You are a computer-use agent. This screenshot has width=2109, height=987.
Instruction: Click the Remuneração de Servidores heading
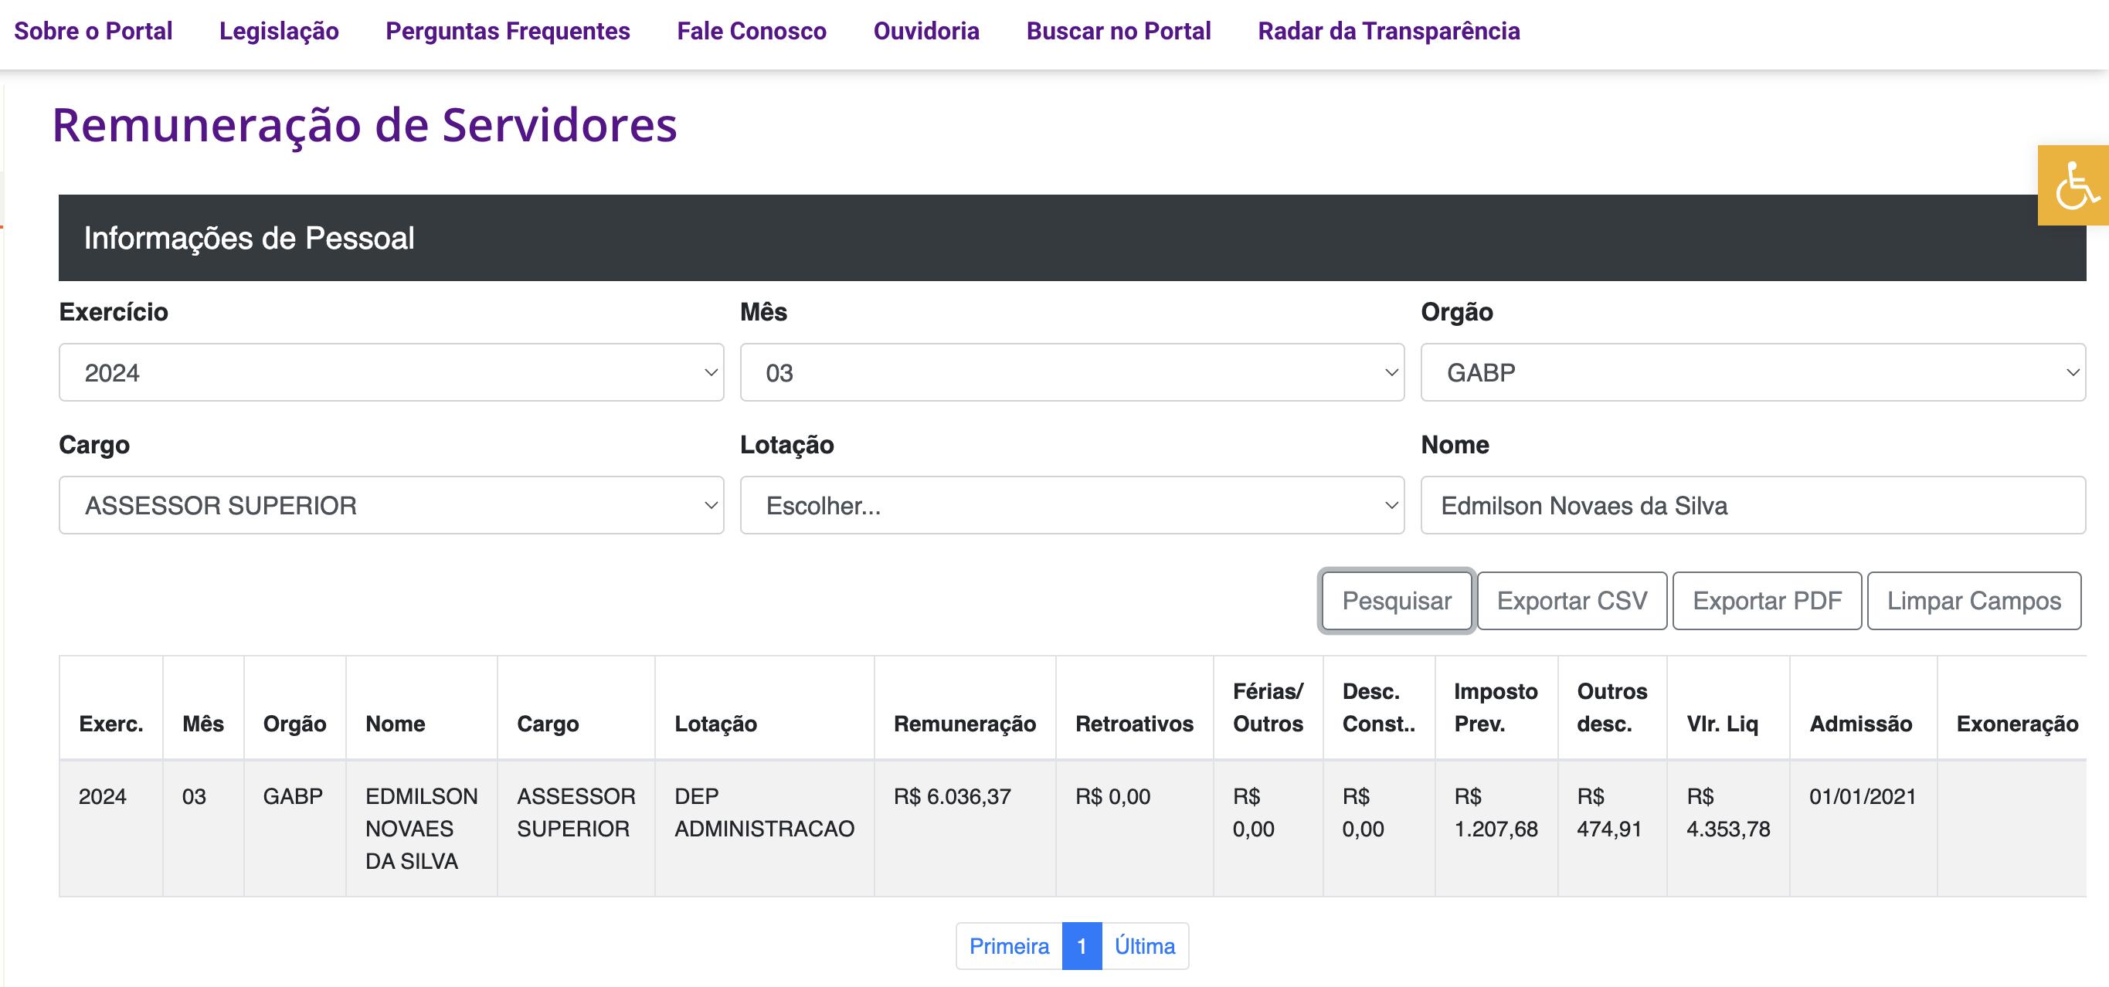(365, 125)
